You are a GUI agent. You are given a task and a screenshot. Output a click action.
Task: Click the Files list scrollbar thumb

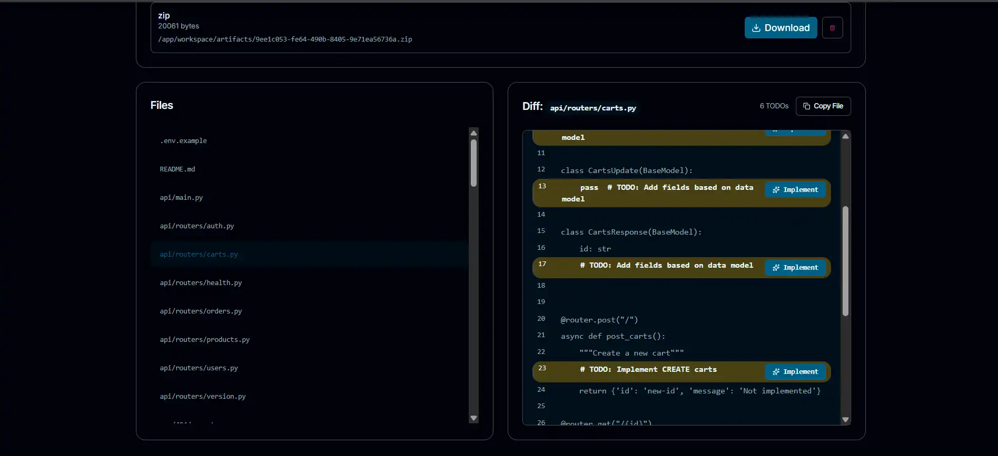[473, 163]
